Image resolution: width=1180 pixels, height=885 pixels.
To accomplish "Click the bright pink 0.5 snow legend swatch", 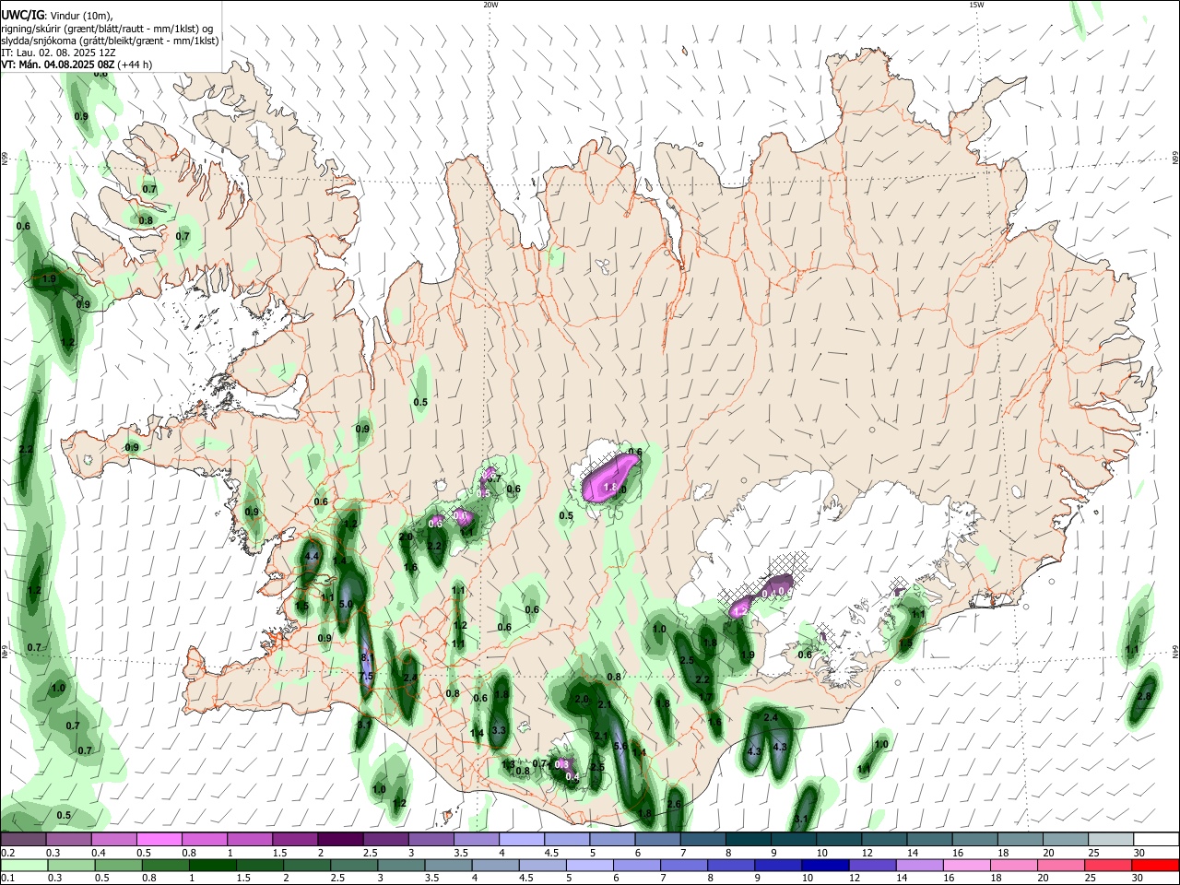I will click(x=159, y=839).
